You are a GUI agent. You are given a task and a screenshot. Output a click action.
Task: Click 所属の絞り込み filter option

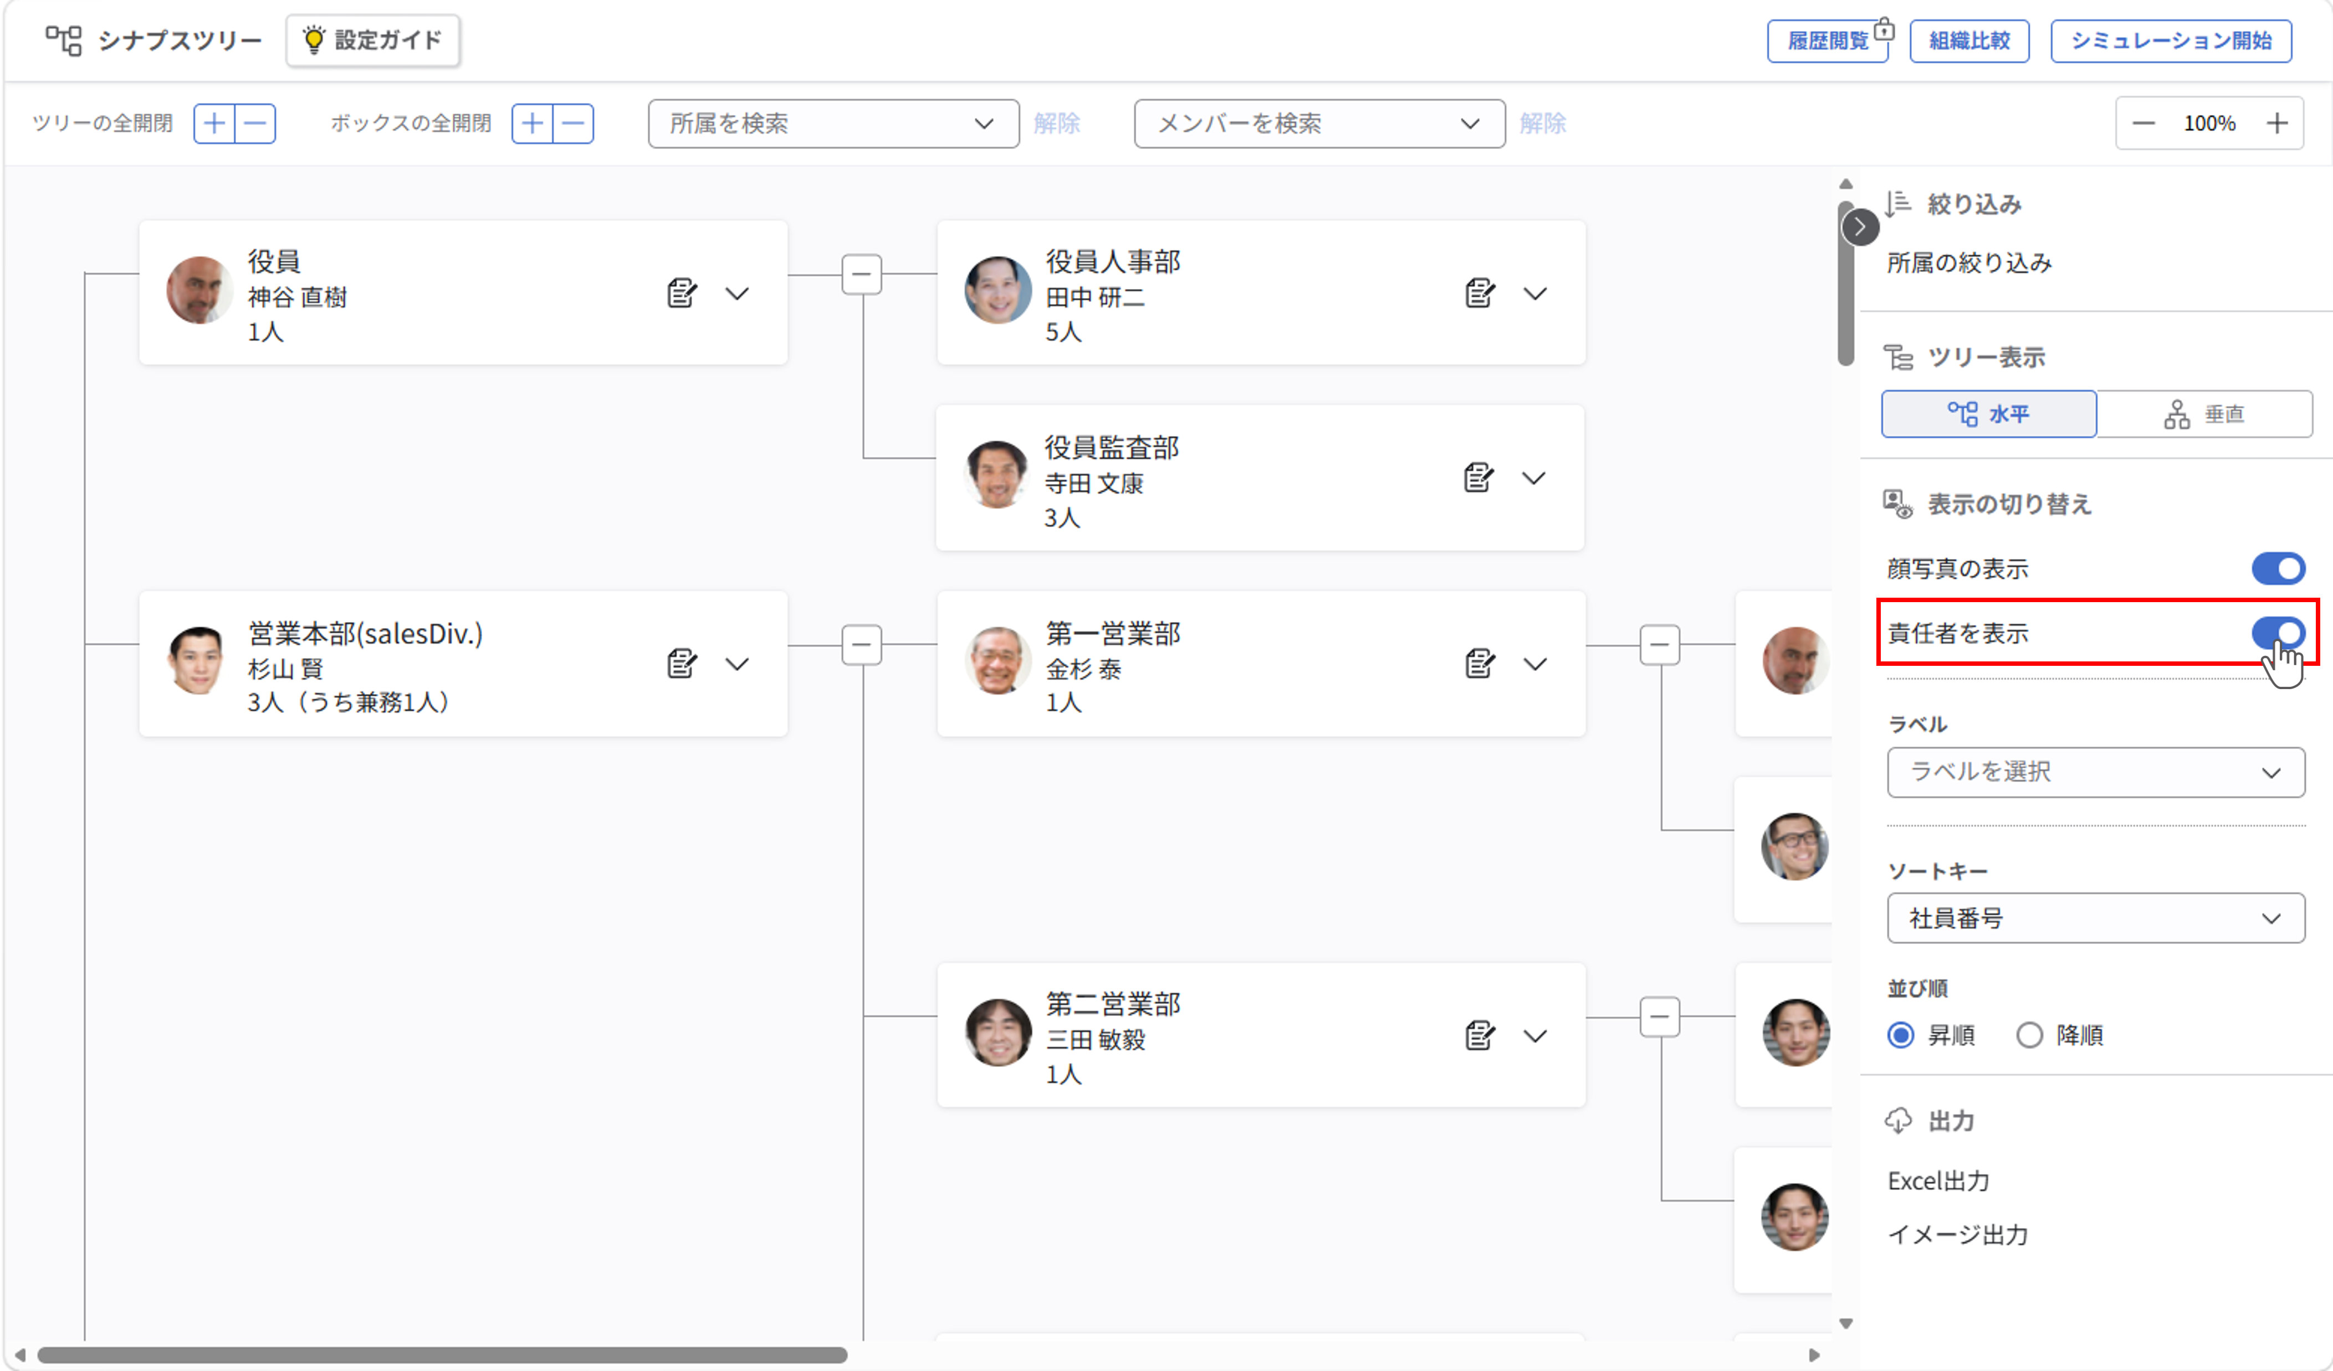pos(1969,263)
